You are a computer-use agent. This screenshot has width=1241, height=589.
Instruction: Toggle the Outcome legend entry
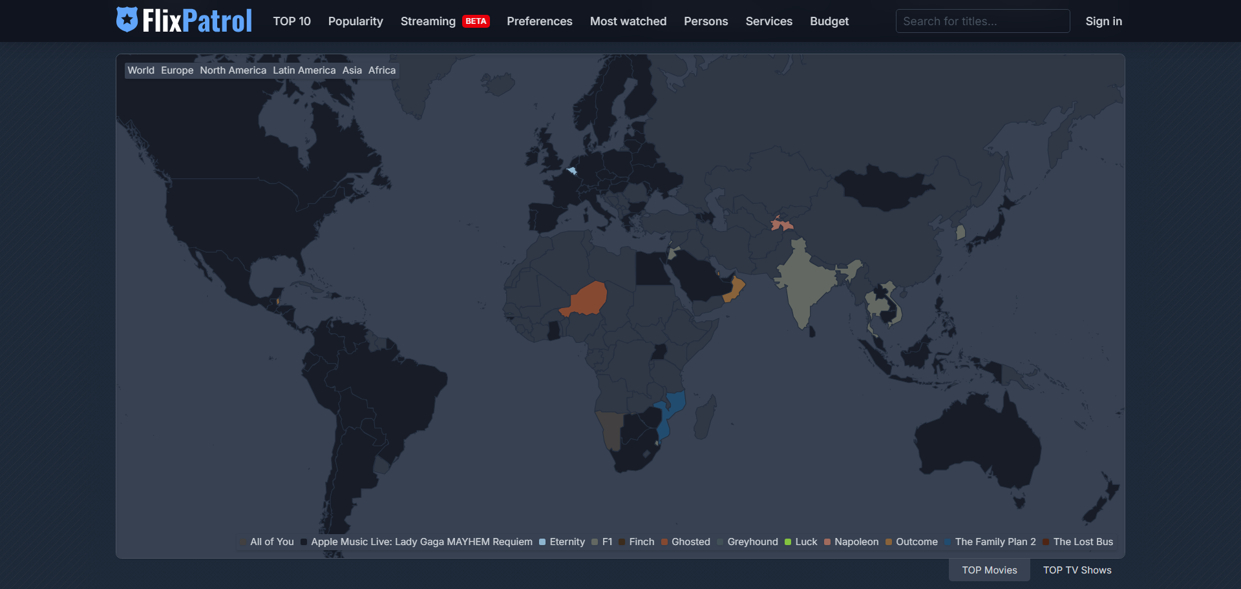click(911, 542)
